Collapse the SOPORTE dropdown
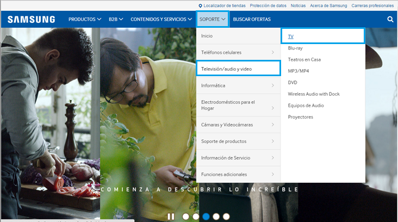Viewport: 398px width, 222px height. pos(213,19)
